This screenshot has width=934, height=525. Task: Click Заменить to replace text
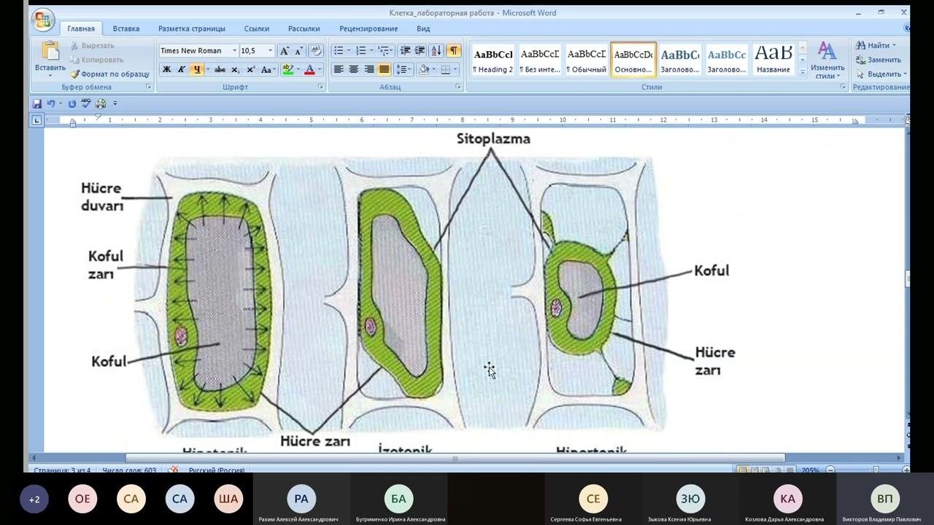point(879,60)
